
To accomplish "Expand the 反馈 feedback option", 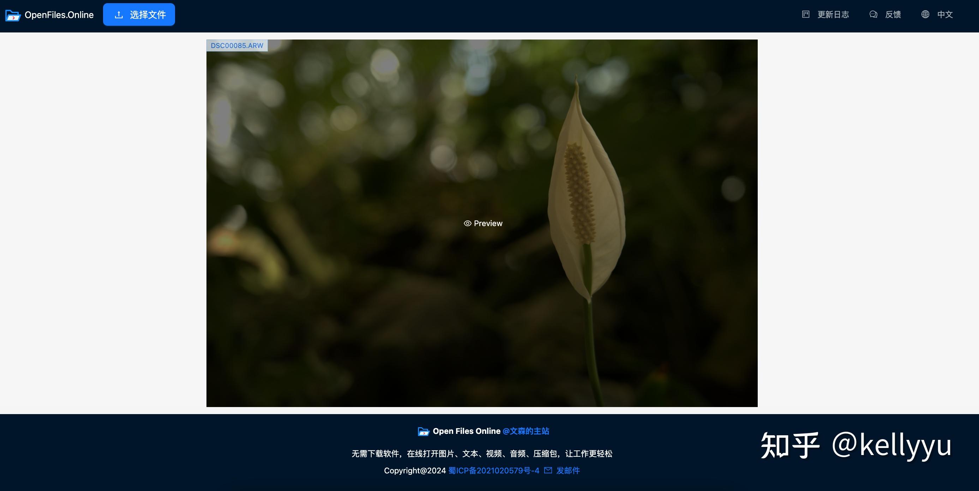I will click(x=893, y=14).
